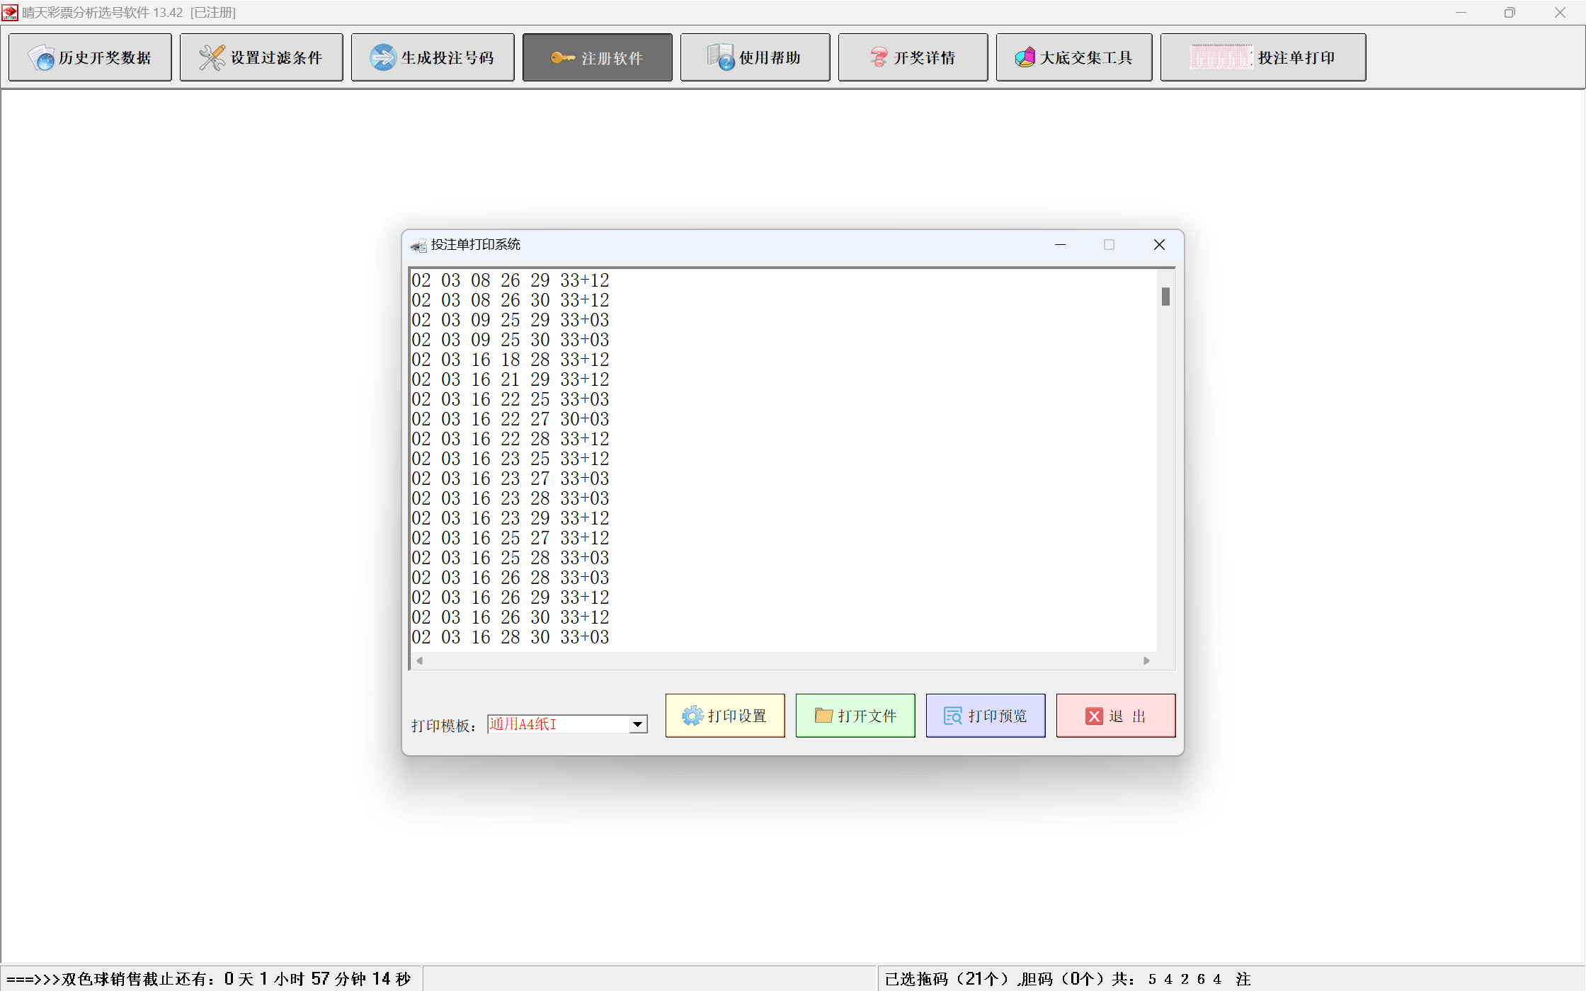1586x991 pixels.
Task: Expand the 打印模板 template dropdown arrow
Action: (638, 724)
